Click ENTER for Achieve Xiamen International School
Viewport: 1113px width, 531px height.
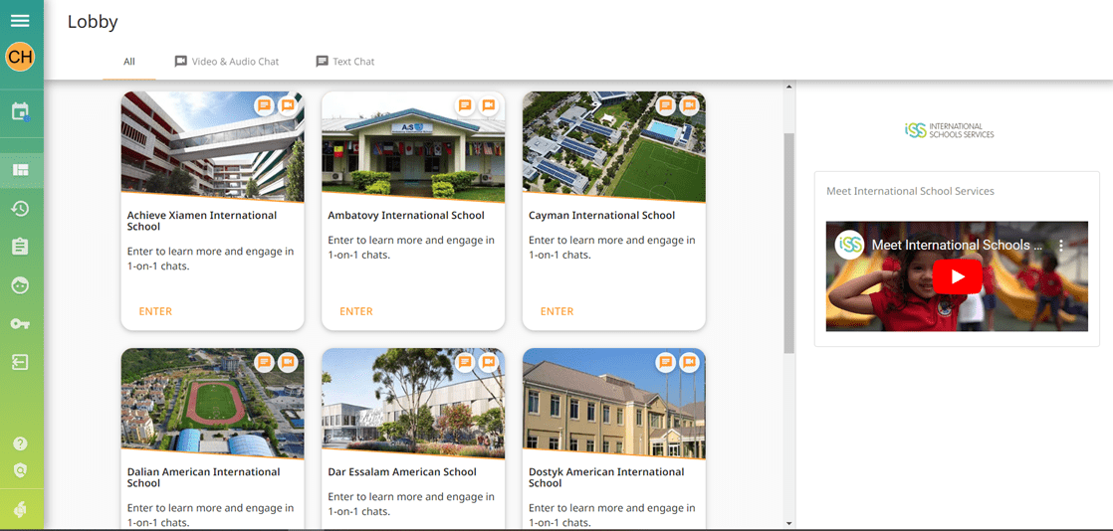point(155,311)
